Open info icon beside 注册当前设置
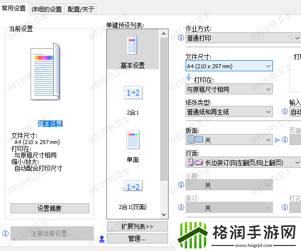This screenshot has height=251, width=301. (x=6, y=233)
